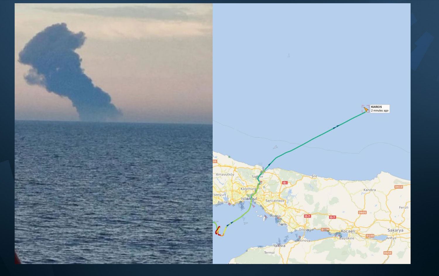Image resolution: width=439 pixels, height=276 pixels.
Task: Select the D010 road badge
Action: (399, 187)
